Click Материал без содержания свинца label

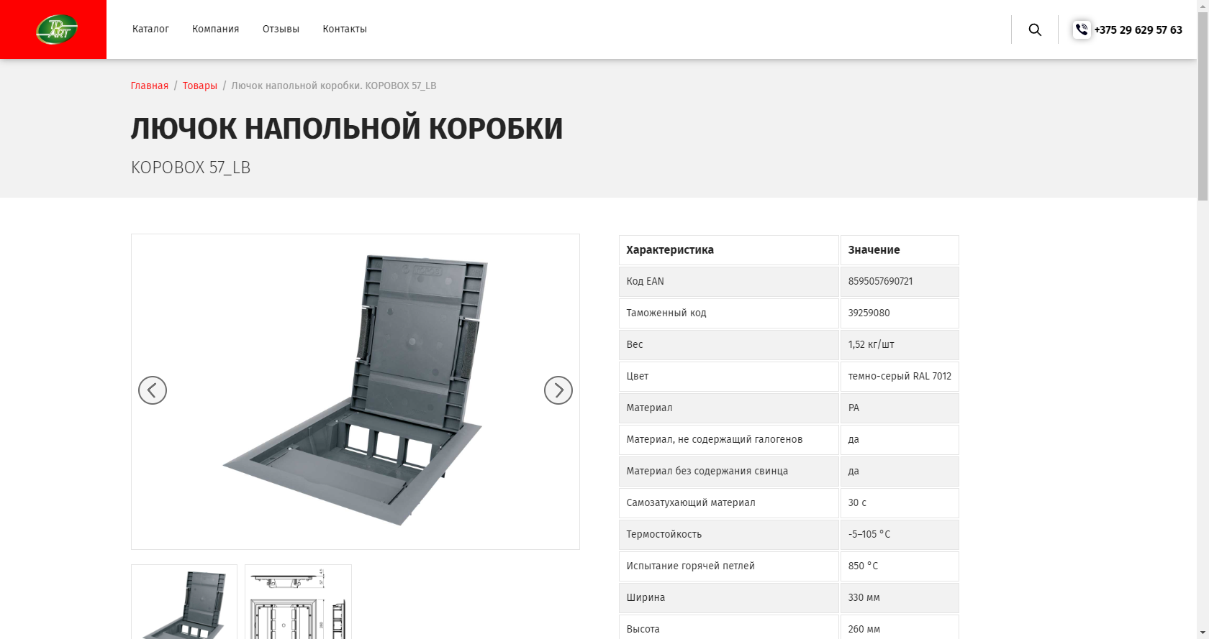(x=707, y=471)
